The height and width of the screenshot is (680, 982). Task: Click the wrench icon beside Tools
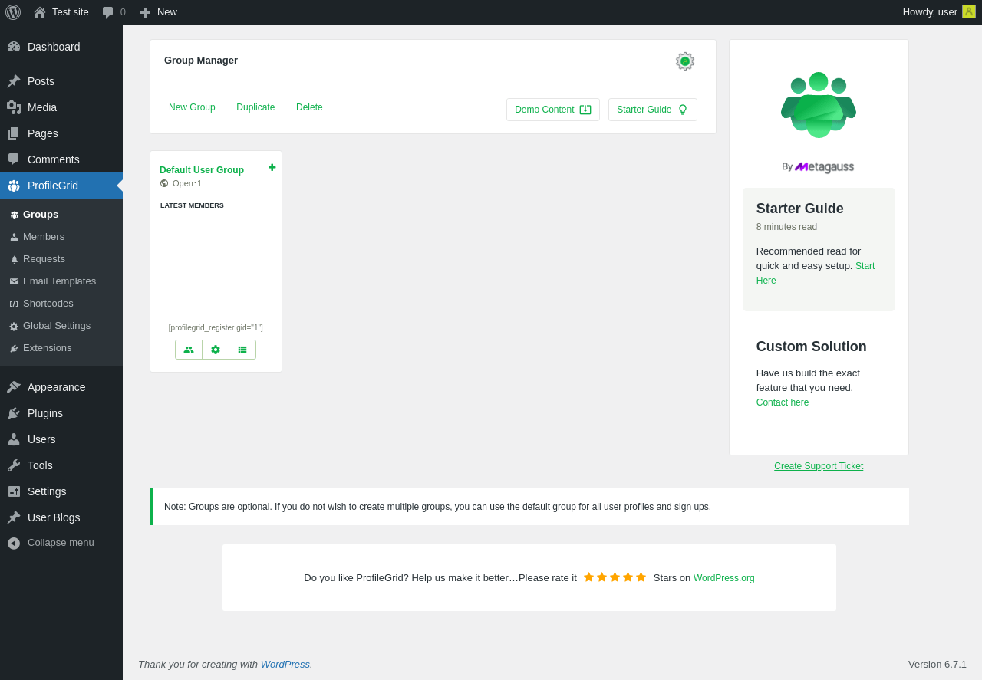click(x=14, y=465)
